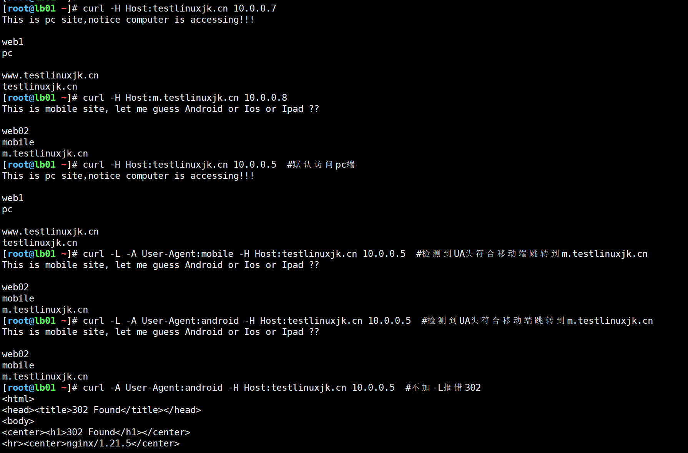Click the curl command with '#默认访问pc端' comment

pos(179,165)
